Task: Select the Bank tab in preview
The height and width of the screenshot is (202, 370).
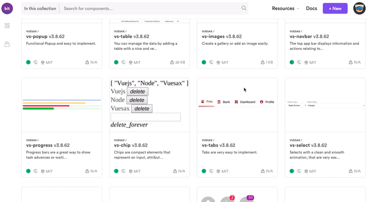Action: click(223, 102)
